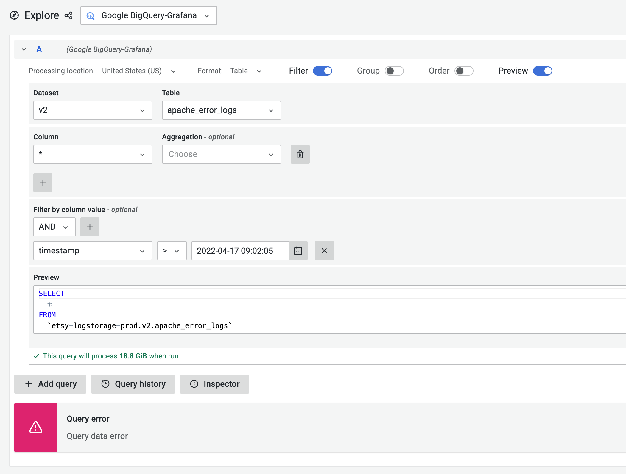
Task: Add another column with plus icon
Action: 43,183
